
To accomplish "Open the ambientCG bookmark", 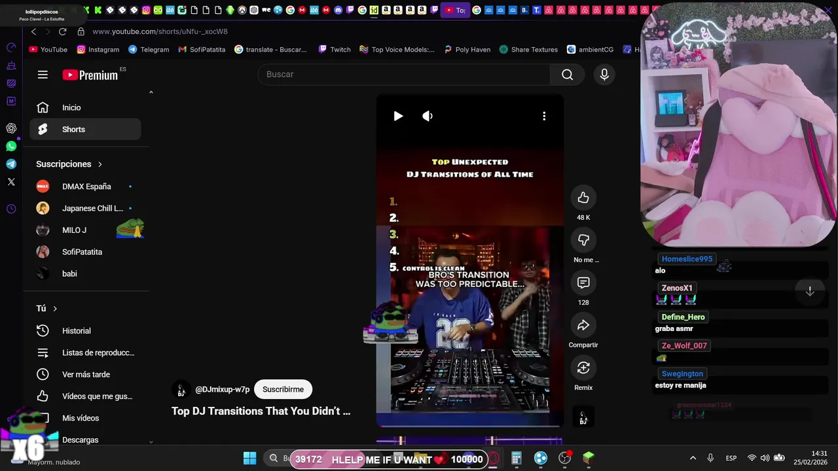I will click(x=590, y=50).
